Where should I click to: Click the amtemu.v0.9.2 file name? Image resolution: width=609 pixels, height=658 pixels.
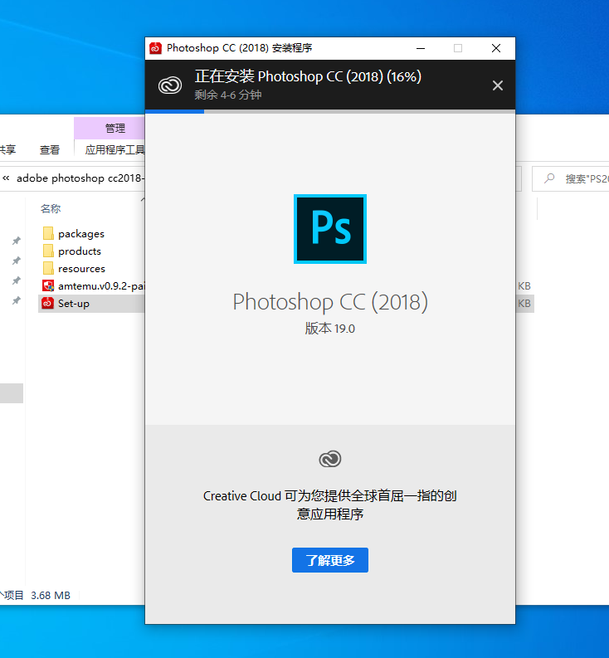pos(101,286)
